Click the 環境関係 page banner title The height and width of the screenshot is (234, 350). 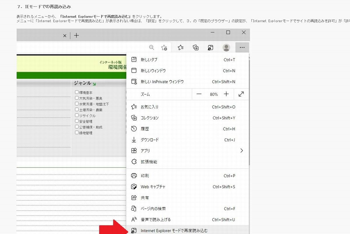click(x=118, y=67)
